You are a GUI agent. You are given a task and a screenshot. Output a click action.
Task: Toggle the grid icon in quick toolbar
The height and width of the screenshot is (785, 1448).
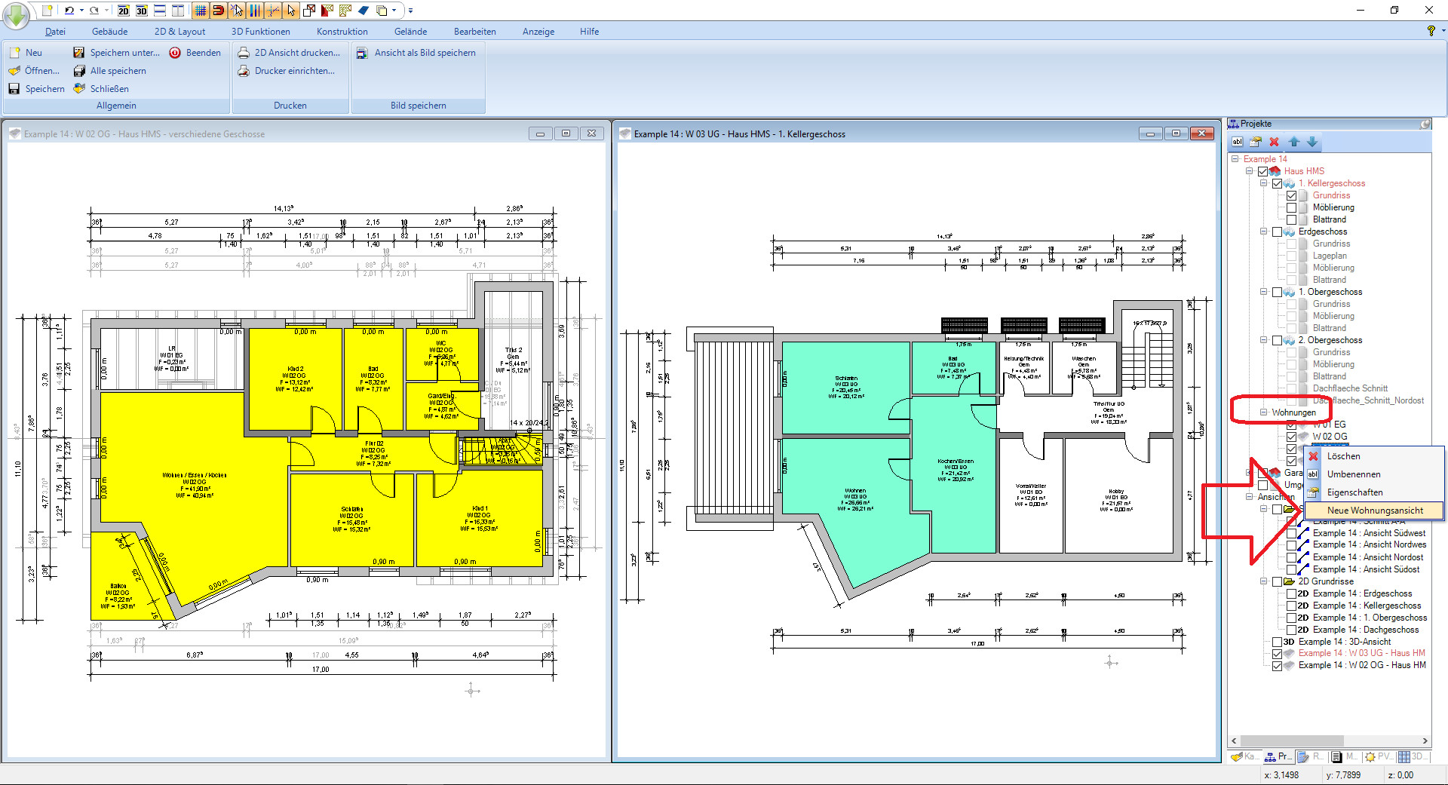click(200, 11)
